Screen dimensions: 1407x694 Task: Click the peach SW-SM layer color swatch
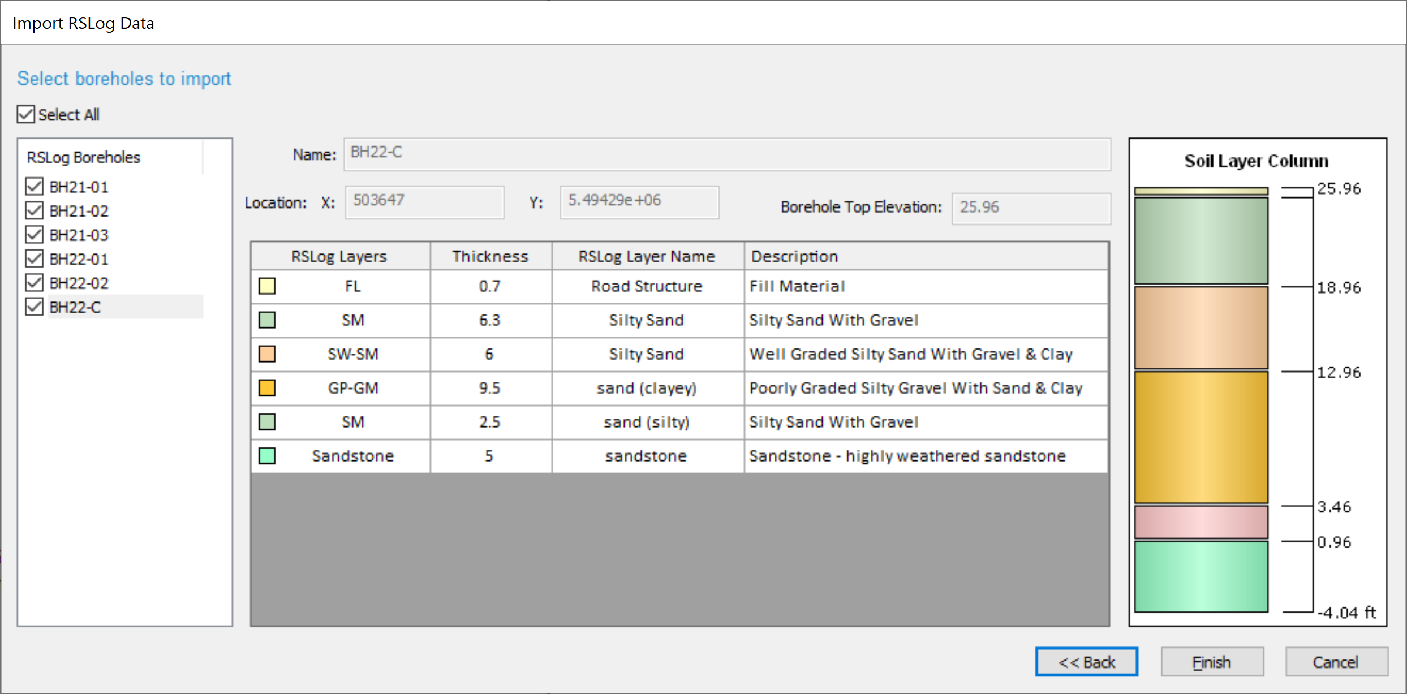(267, 354)
